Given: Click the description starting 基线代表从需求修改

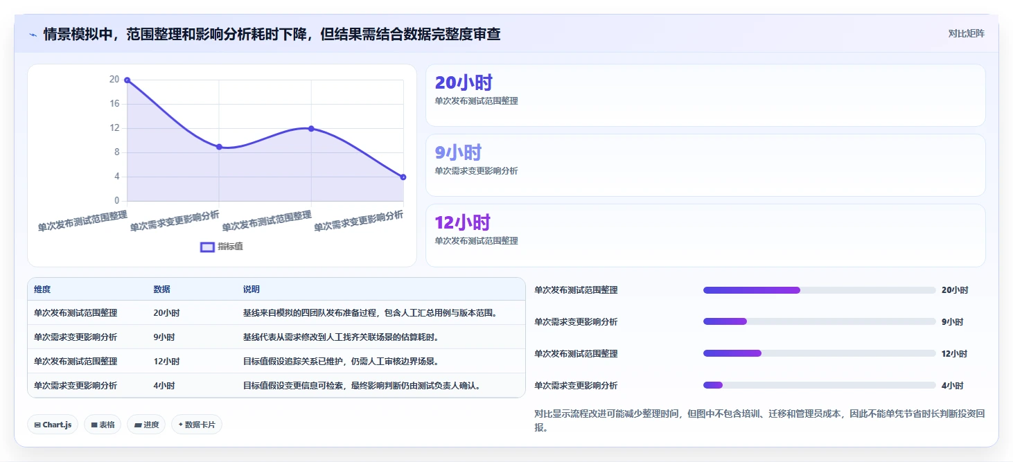Looking at the screenshot, I should point(341,337).
